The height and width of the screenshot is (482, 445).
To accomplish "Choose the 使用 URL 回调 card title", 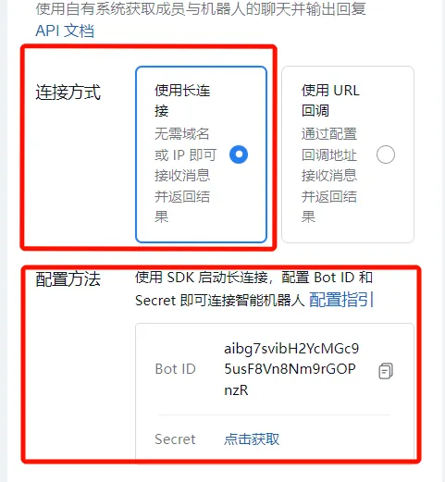I will click(x=330, y=101).
